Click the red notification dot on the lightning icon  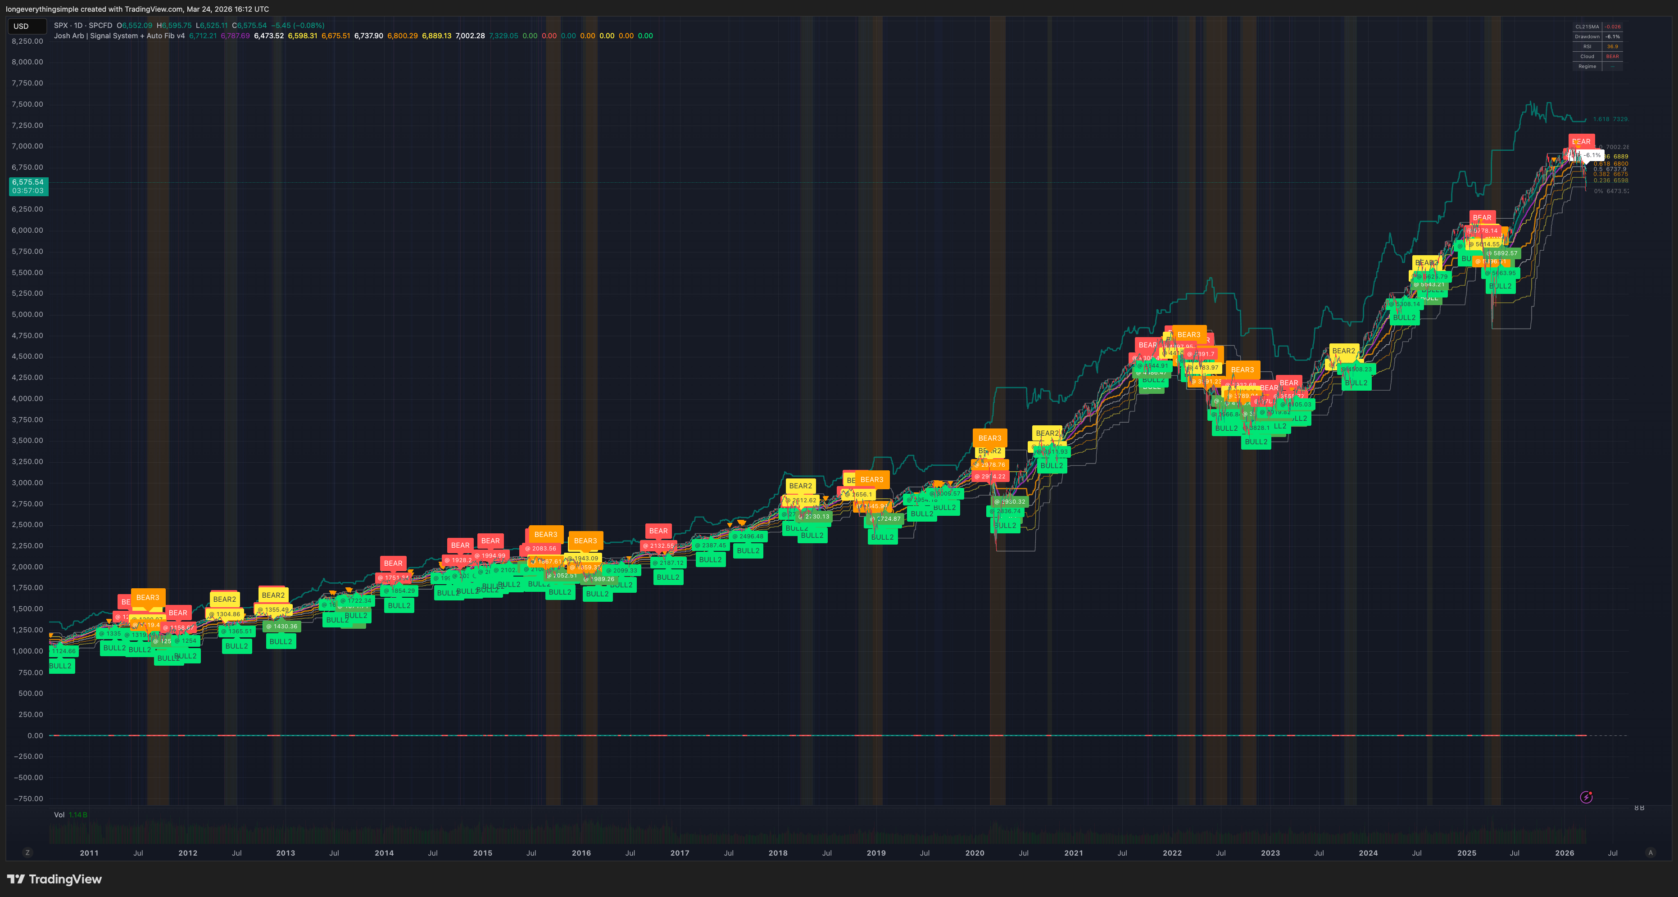click(x=1591, y=793)
